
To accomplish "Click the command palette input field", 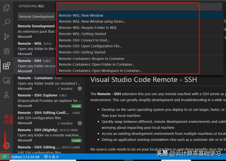I will (x=139, y=7).
